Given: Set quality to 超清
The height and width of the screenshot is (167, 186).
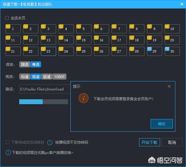Looking at the screenshot, I should point(47,77).
